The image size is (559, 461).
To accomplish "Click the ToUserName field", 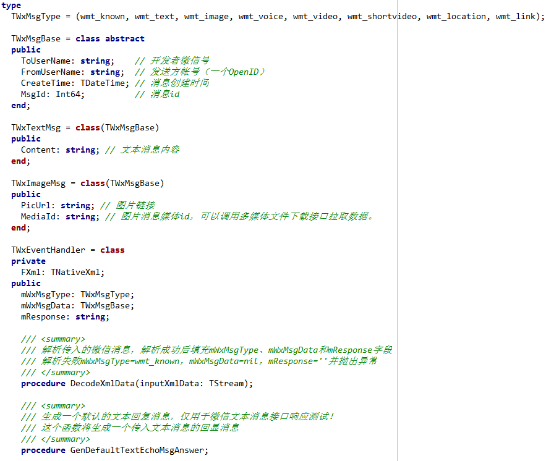I will point(45,61).
